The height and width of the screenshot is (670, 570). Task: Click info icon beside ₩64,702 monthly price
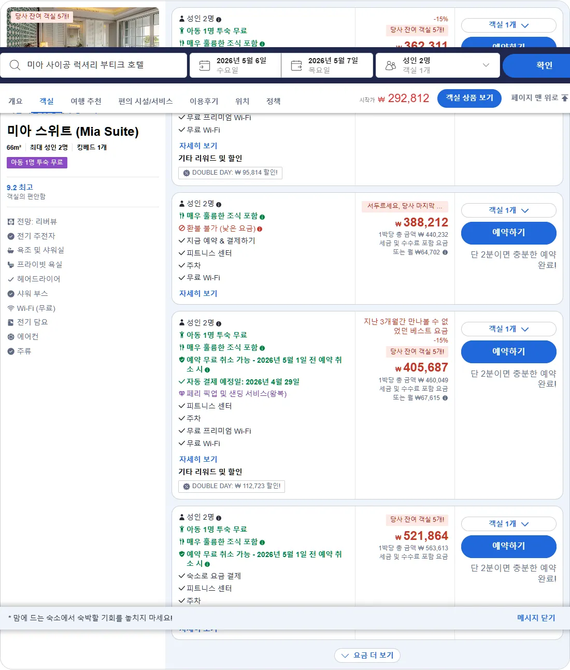click(445, 252)
